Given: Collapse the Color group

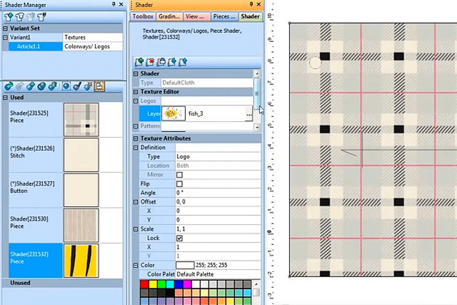Looking at the screenshot, I should [136, 265].
